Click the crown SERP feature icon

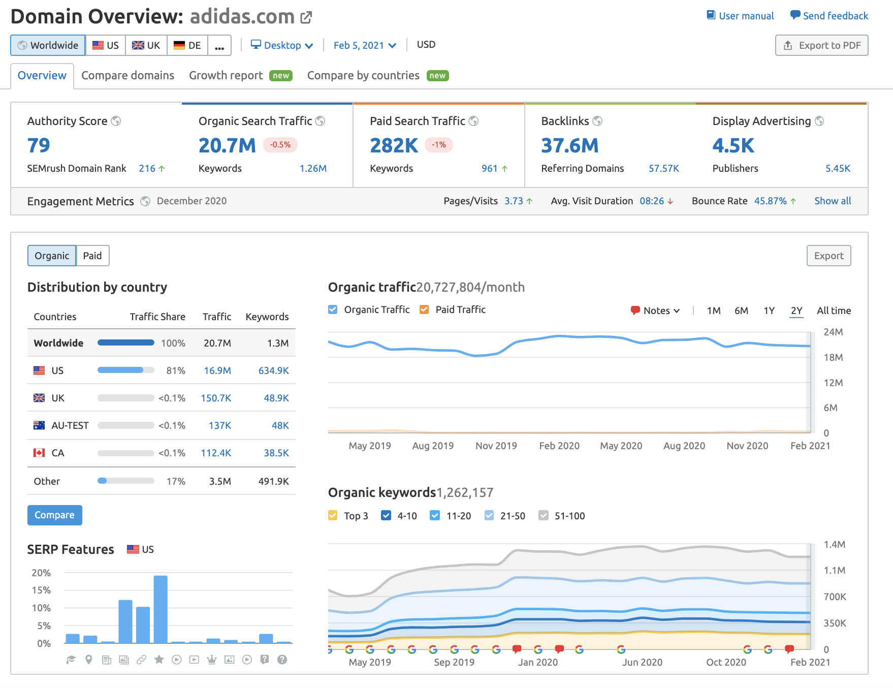point(212,660)
